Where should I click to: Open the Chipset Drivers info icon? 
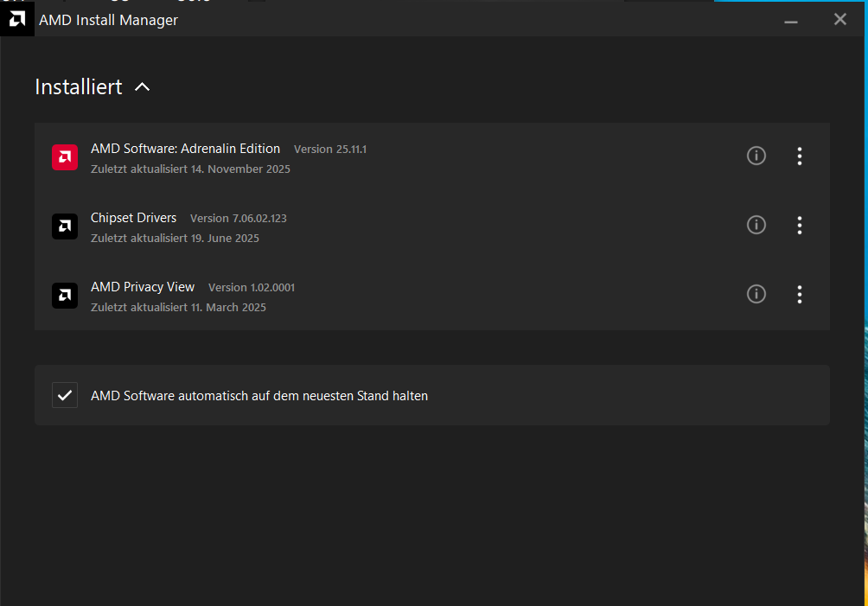click(756, 225)
